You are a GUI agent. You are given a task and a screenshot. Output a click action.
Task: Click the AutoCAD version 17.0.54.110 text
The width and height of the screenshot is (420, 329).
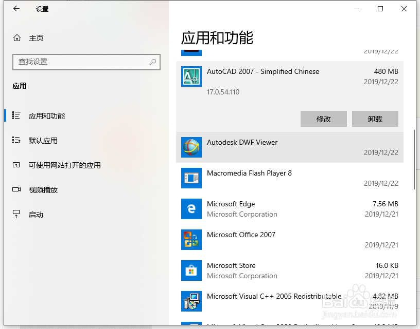tap(223, 92)
